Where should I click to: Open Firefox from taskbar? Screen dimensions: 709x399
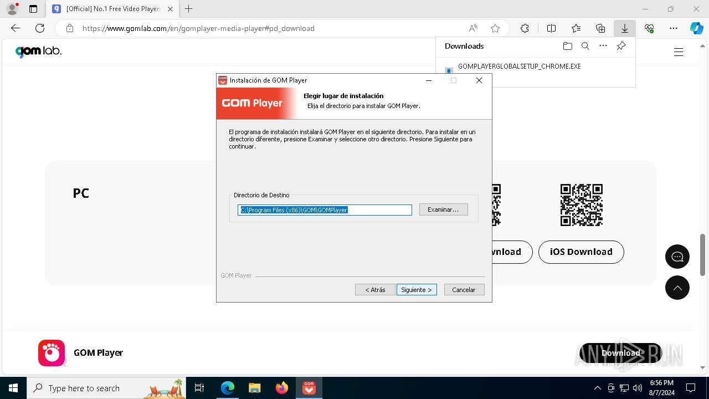tap(281, 388)
